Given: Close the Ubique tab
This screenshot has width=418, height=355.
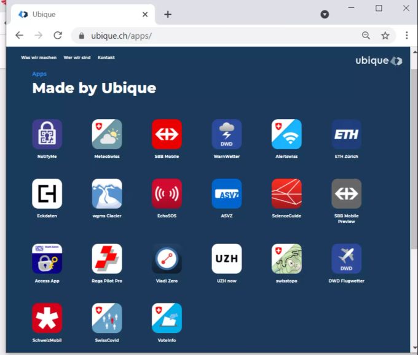Looking at the screenshot, I should pos(145,14).
